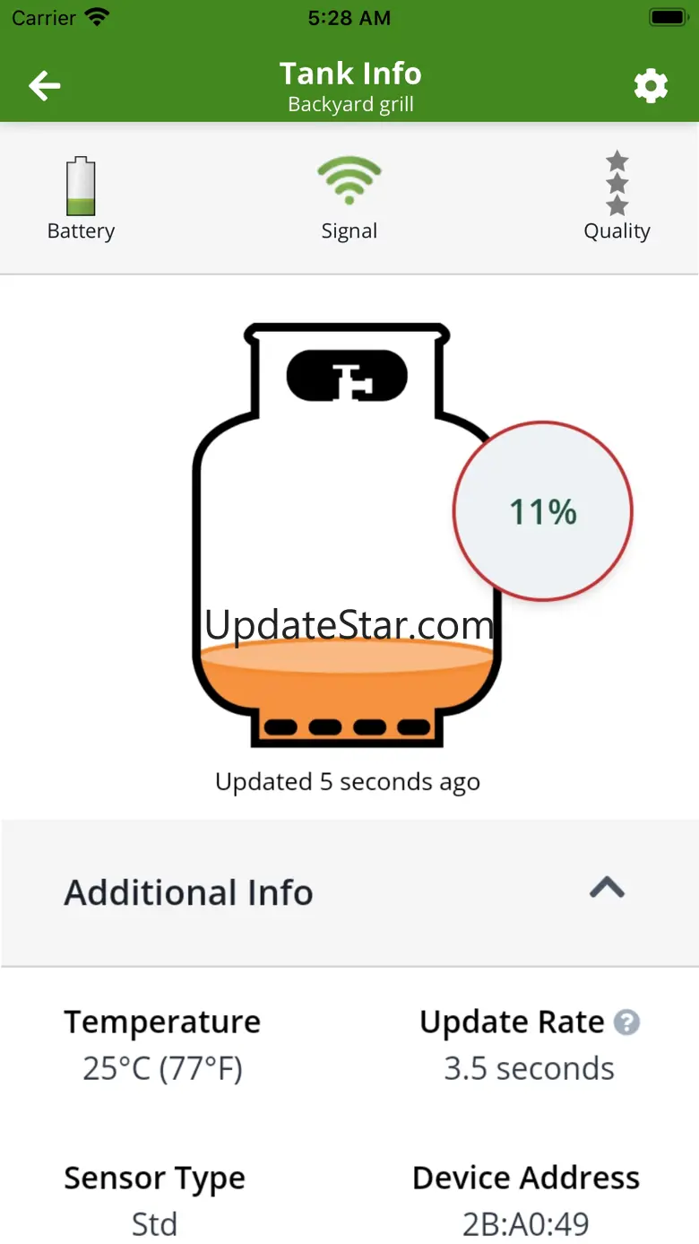The height and width of the screenshot is (1244, 699).
Task: Tap the tank valve icon on cylinder
Action: [347, 377]
